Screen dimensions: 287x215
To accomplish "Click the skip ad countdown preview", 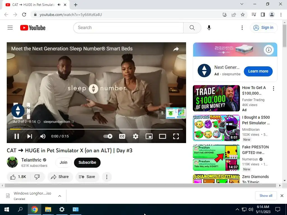I will tap(172, 113).
